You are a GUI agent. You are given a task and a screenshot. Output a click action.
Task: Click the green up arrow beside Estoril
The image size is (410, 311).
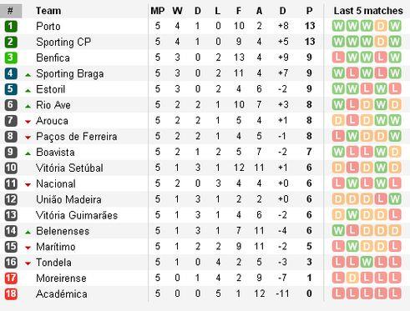[x=28, y=91]
